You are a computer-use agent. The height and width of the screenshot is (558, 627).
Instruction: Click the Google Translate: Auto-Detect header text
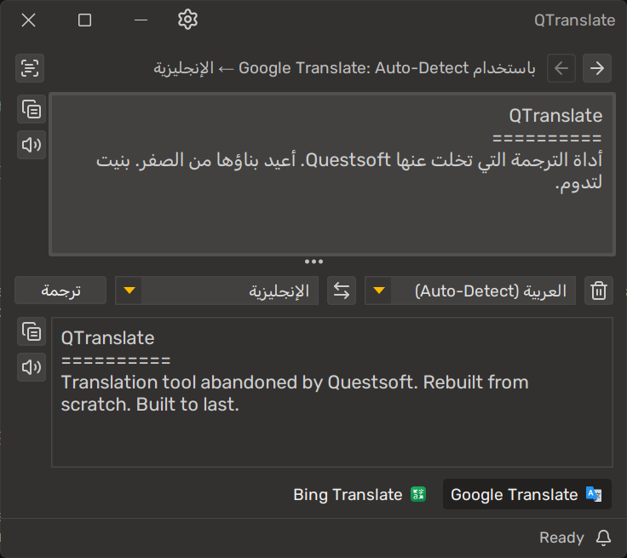coord(354,68)
